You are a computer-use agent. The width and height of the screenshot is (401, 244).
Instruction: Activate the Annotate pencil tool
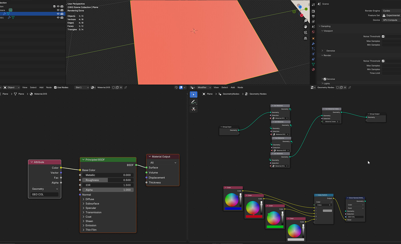coord(194,102)
